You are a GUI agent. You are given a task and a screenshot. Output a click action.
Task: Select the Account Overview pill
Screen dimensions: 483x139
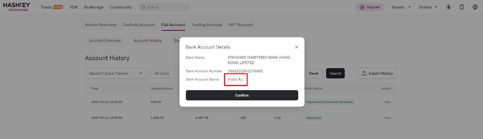pyautogui.click(x=105, y=41)
